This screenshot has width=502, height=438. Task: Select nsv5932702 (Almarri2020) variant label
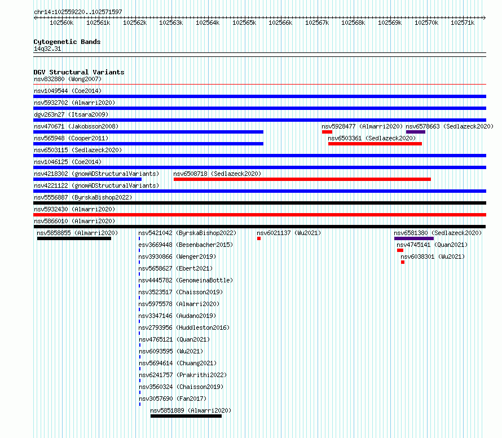pos(74,103)
